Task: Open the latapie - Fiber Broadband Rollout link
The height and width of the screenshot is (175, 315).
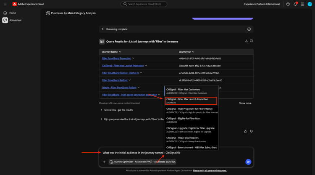Action: tap(119, 87)
